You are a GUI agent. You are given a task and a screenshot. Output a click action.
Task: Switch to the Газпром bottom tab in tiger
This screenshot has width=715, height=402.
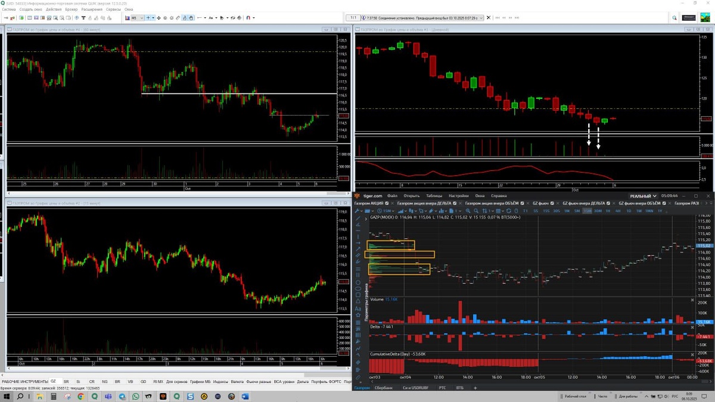pos(362,388)
